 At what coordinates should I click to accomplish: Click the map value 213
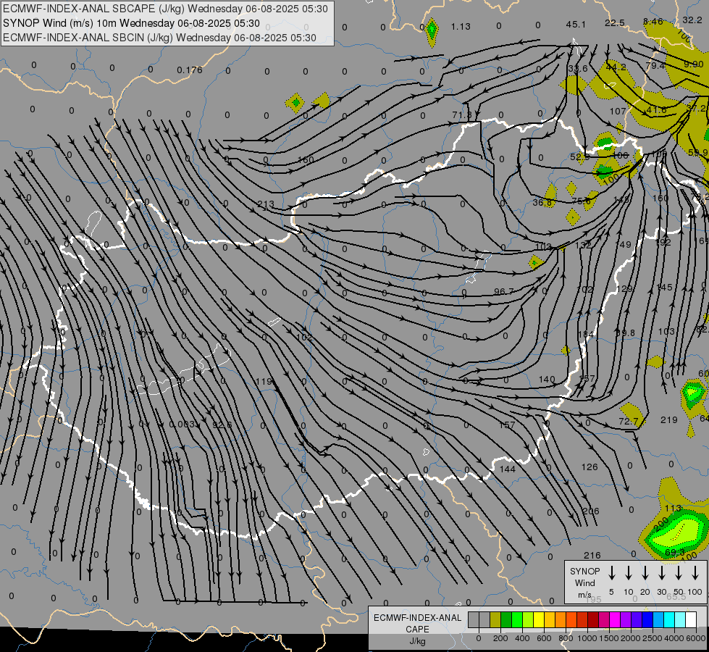[266, 204]
